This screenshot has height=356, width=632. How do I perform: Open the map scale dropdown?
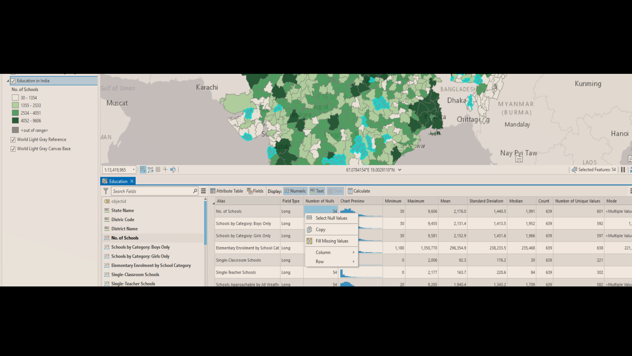point(134,169)
